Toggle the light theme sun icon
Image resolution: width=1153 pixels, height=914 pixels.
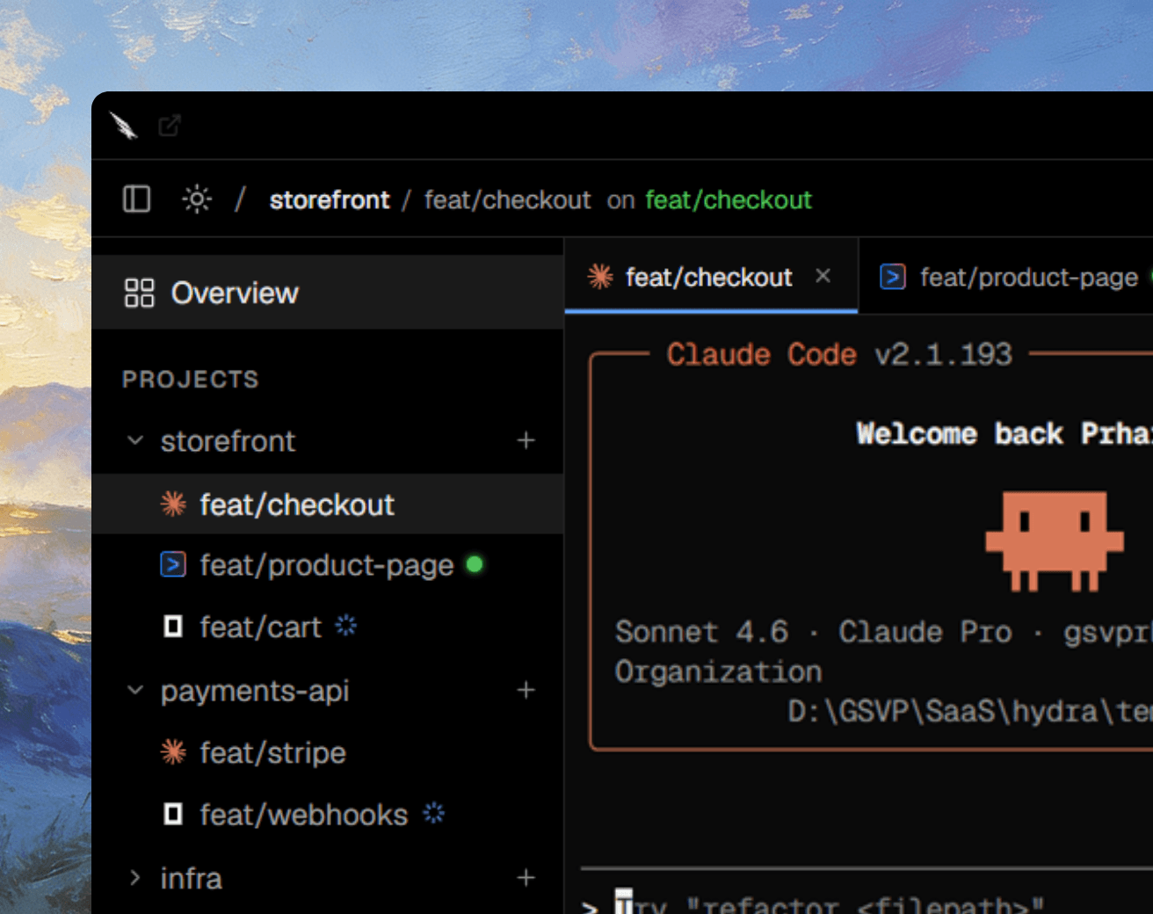[x=197, y=199]
